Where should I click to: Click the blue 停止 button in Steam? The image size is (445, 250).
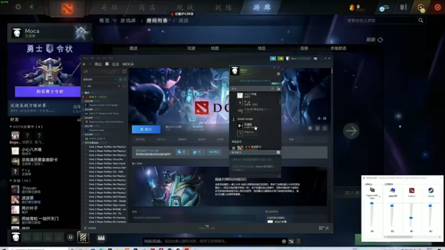146,129
